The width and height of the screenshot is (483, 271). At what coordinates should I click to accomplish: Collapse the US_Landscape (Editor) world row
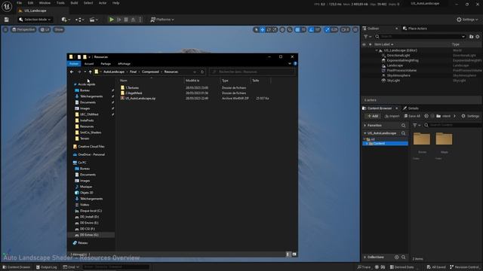tap(377, 50)
